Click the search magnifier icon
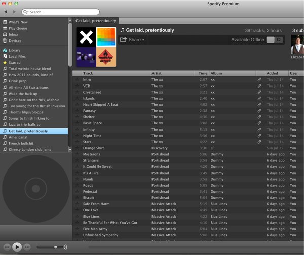This screenshot has height=255, width=304. click(25, 12)
